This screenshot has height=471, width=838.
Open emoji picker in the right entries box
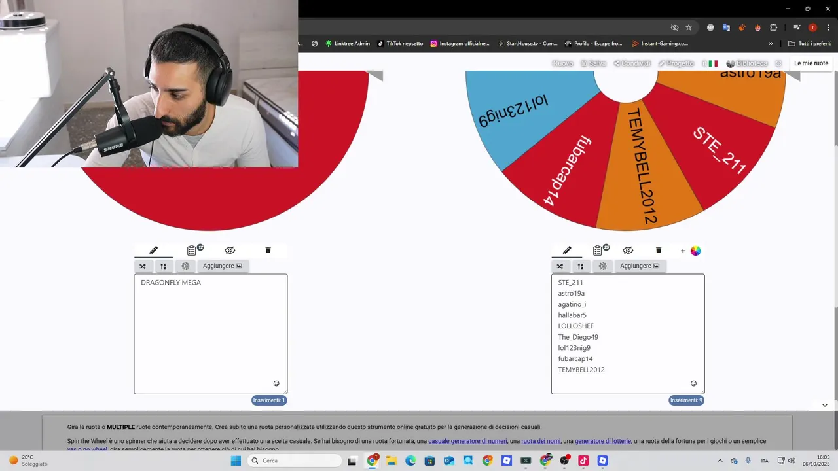click(694, 383)
